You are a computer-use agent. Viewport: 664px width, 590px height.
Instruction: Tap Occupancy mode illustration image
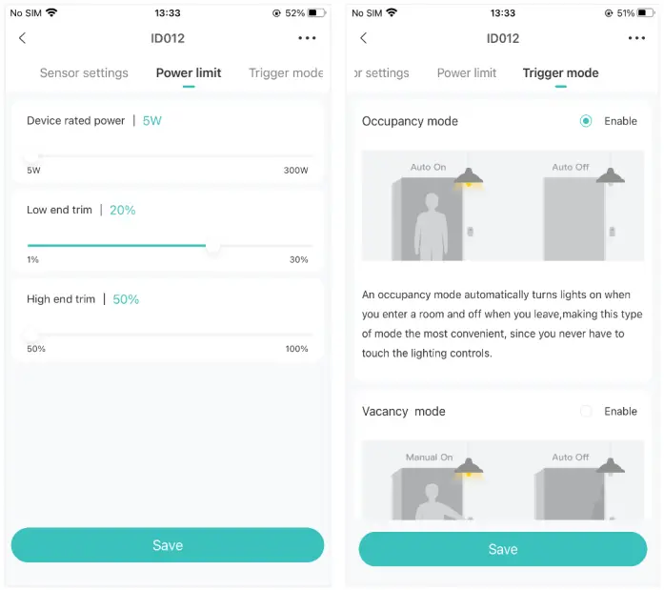point(502,206)
